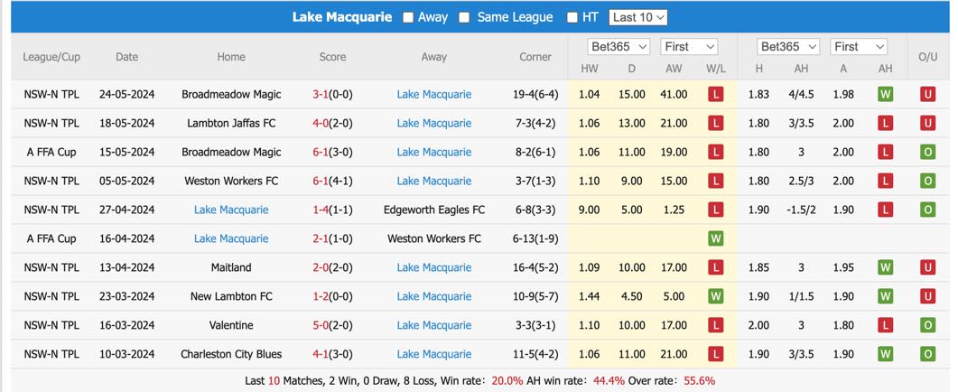Click Edgeworth Eagles FC team name
This screenshot has width=958, height=392.
point(433,210)
